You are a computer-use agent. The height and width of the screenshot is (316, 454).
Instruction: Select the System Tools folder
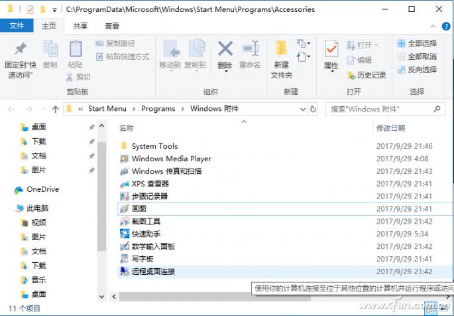[285, 146]
